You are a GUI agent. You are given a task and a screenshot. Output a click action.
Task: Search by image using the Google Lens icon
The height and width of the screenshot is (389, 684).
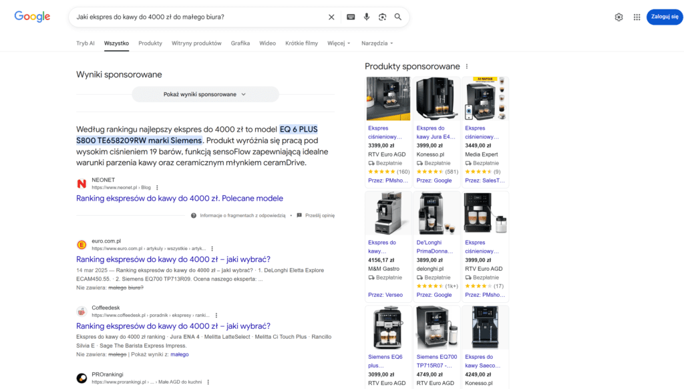pos(381,17)
